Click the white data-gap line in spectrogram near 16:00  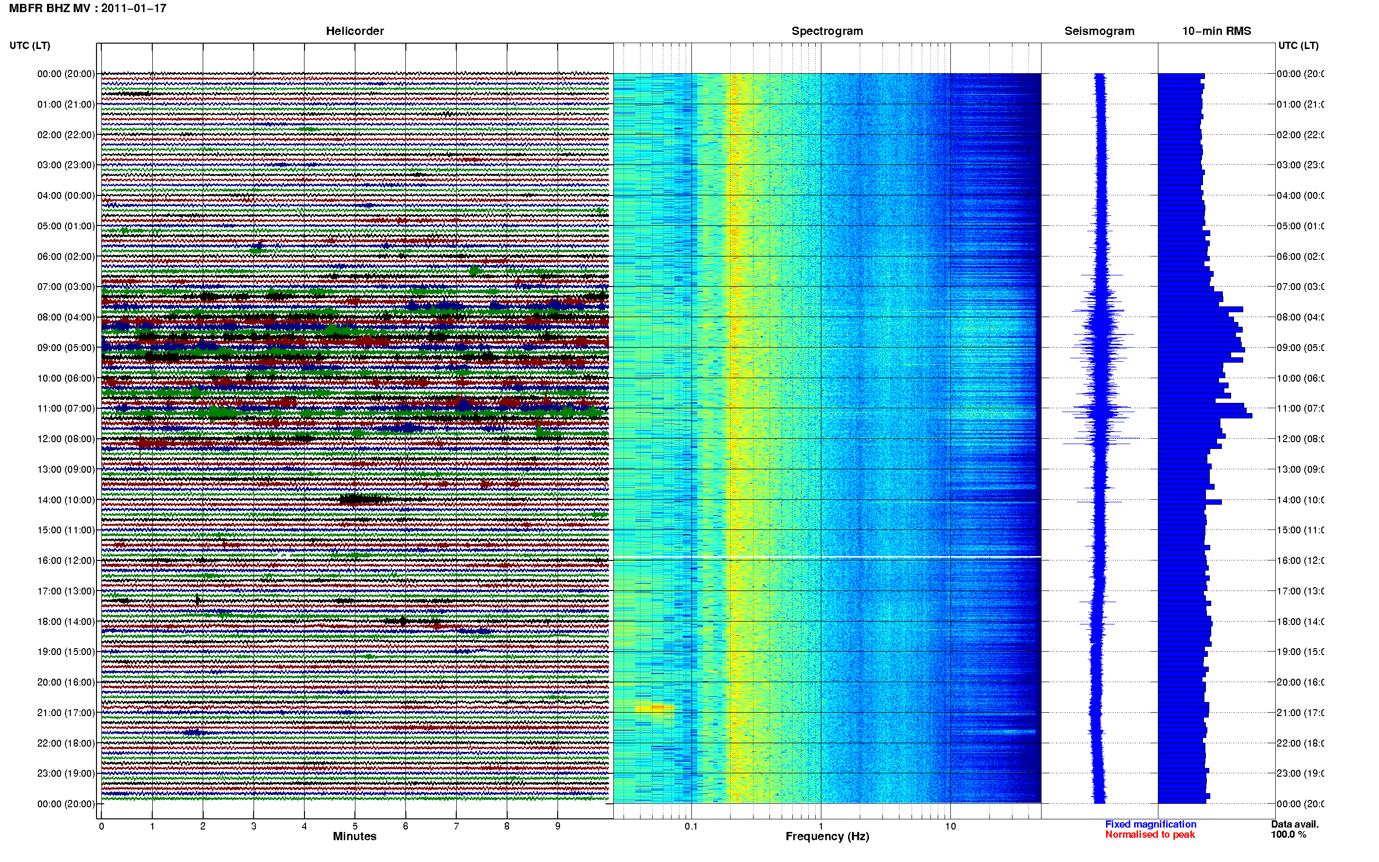pyautogui.click(x=827, y=557)
